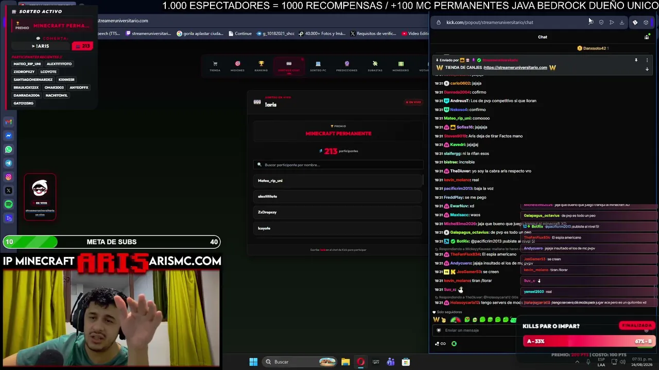The width and height of the screenshot is (659, 370).
Task: Select the Subastas tab
Action: (x=375, y=67)
